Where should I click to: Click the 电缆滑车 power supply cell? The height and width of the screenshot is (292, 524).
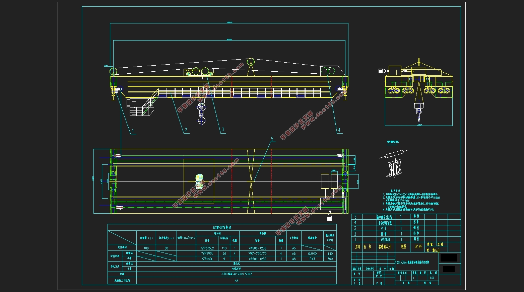[x=237, y=269]
